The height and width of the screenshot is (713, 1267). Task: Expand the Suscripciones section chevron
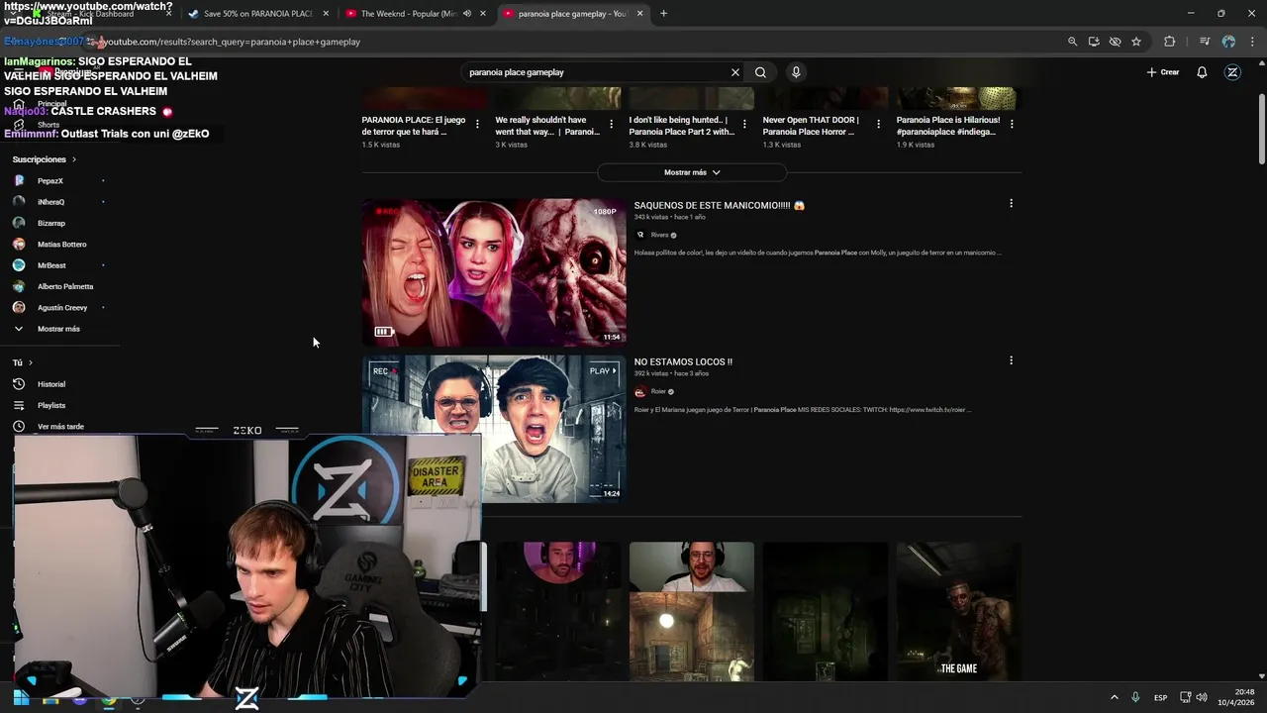tap(73, 159)
